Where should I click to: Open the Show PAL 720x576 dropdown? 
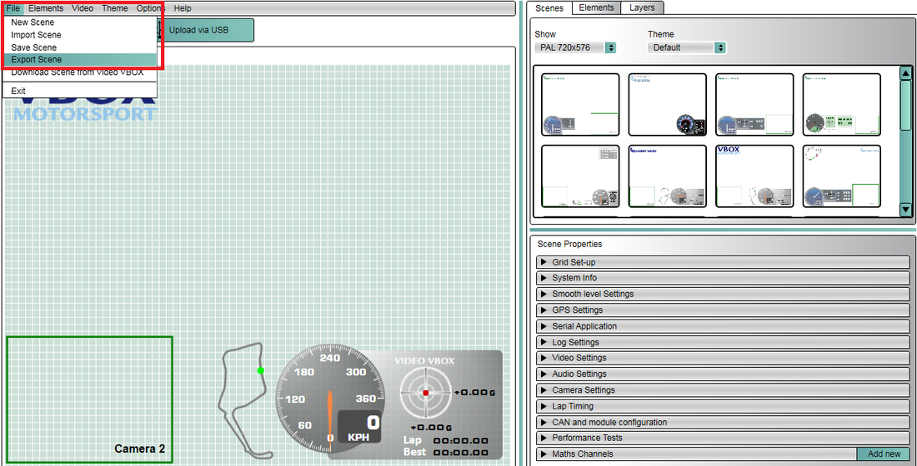point(575,48)
